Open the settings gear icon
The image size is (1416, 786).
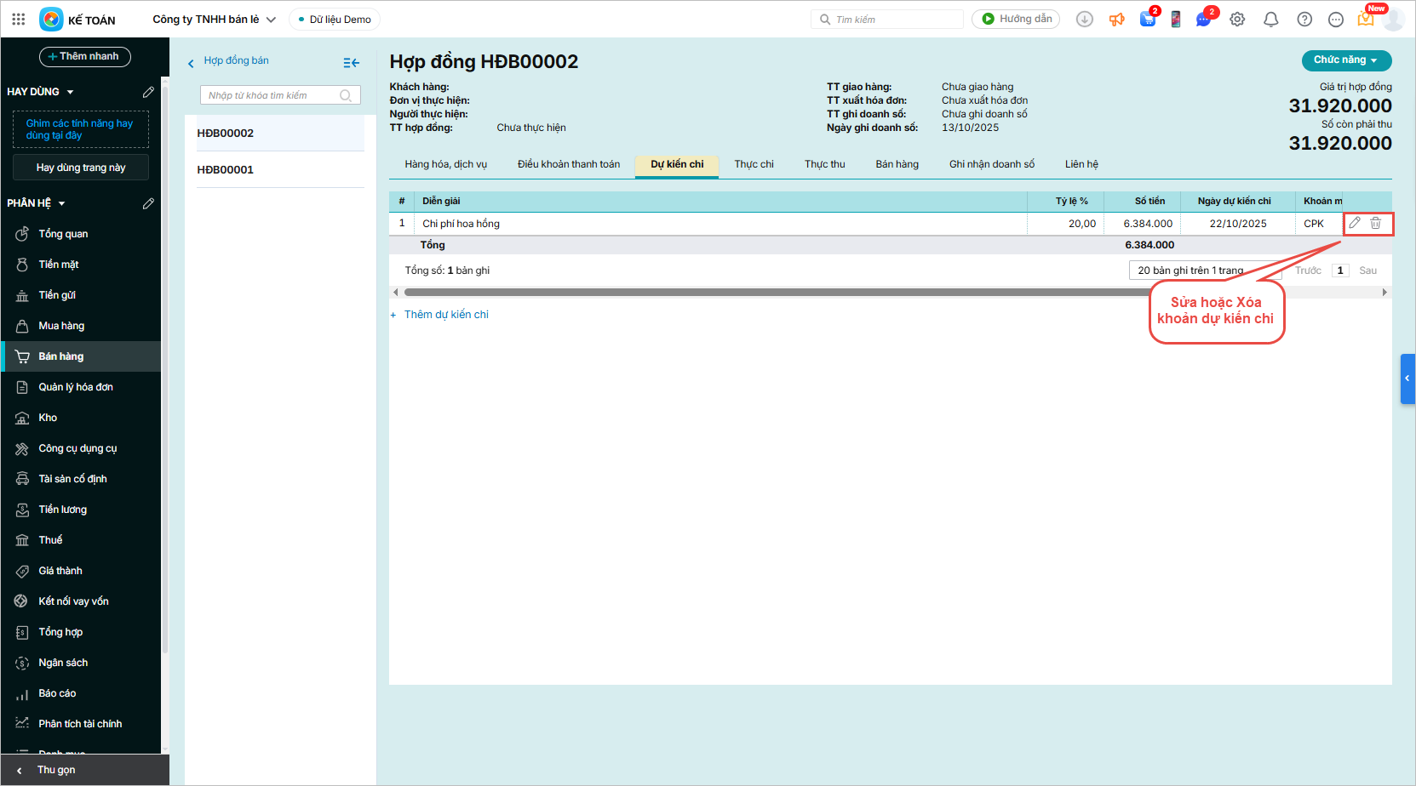[x=1237, y=20]
